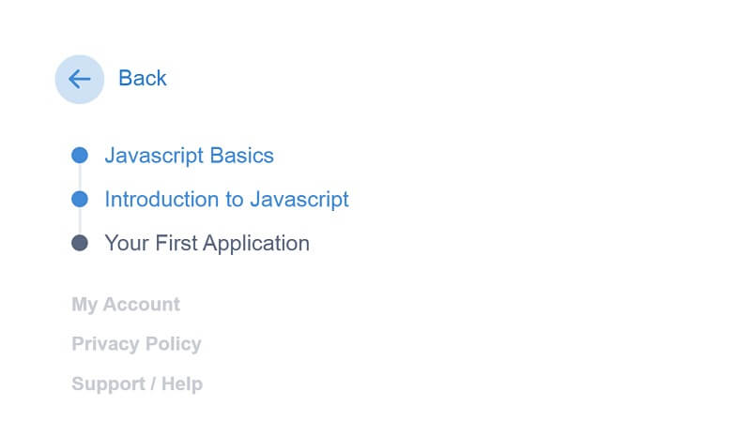751x421 pixels.
Task: Click the left arrow back icon
Action: tap(80, 79)
